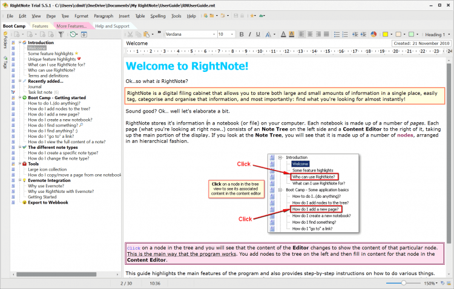This screenshot has width=454, height=289.
Task: Switch to the Features page tab
Action: tap(40, 26)
